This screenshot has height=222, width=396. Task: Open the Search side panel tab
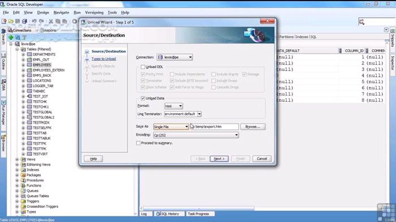3,37
